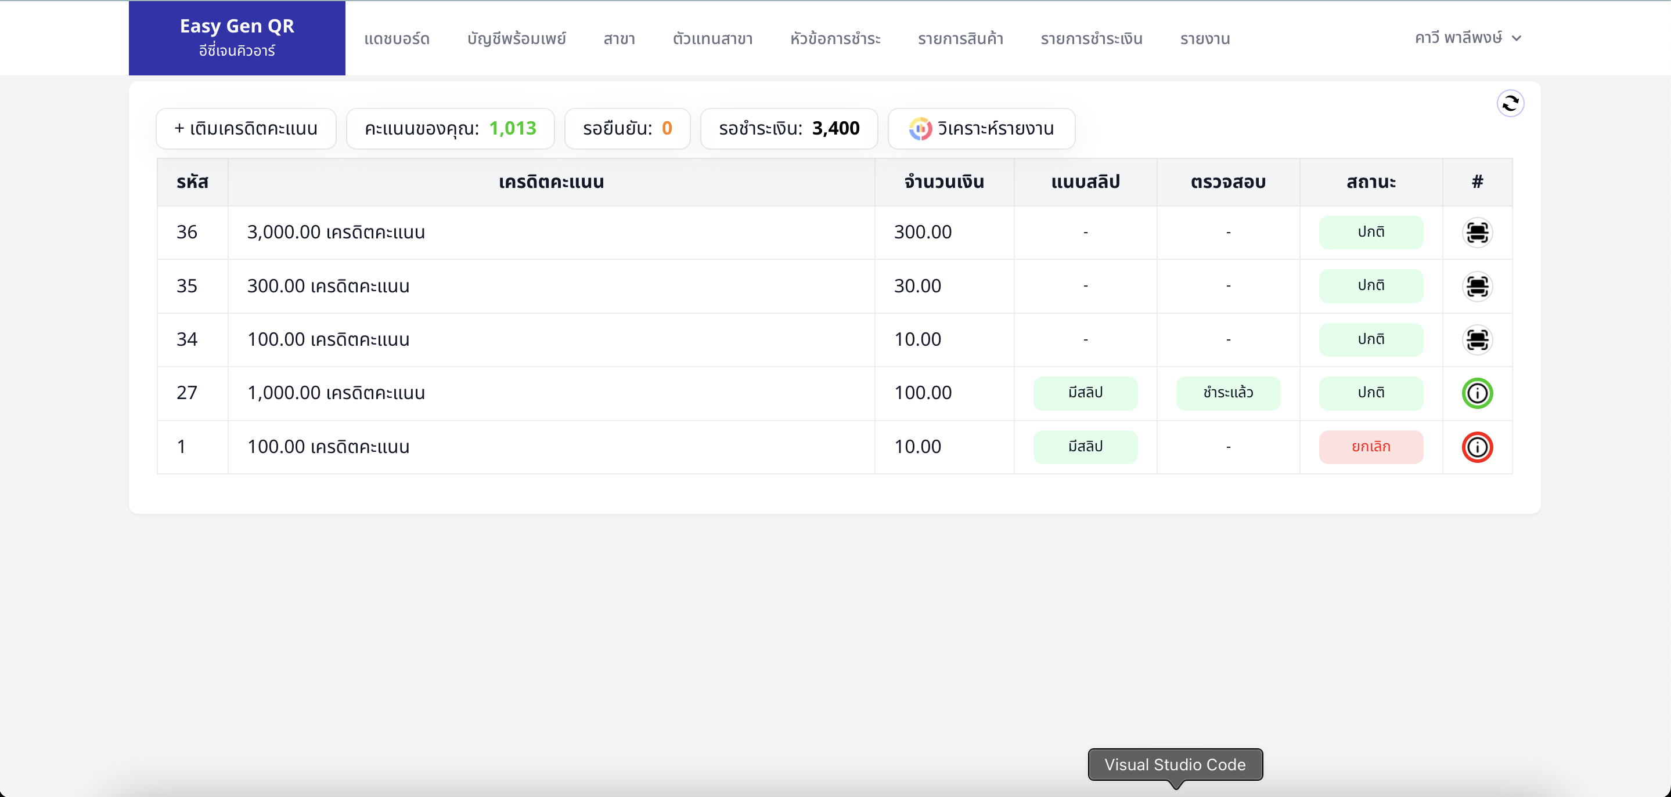Image resolution: width=1671 pixels, height=797 pixels.
Task: Open QR scan icon for row 36
Action: tap(1477, 233)
